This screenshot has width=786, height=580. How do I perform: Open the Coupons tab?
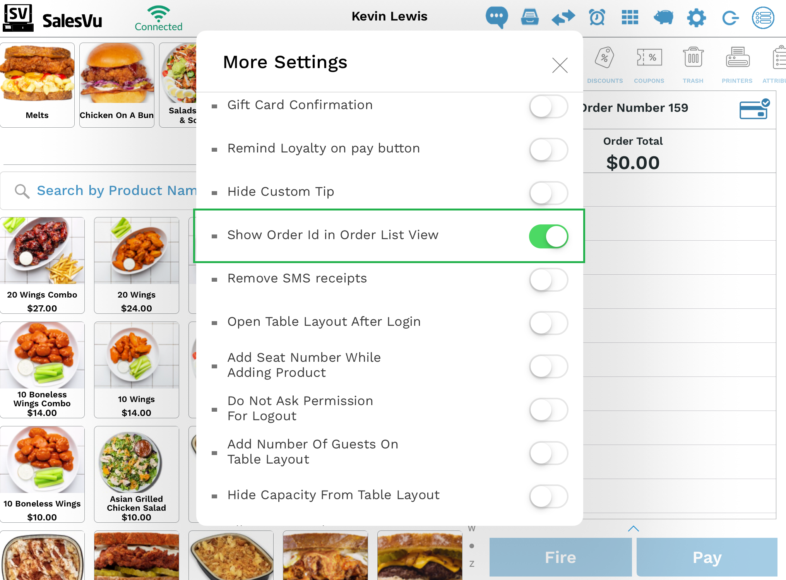click(649, 65)
